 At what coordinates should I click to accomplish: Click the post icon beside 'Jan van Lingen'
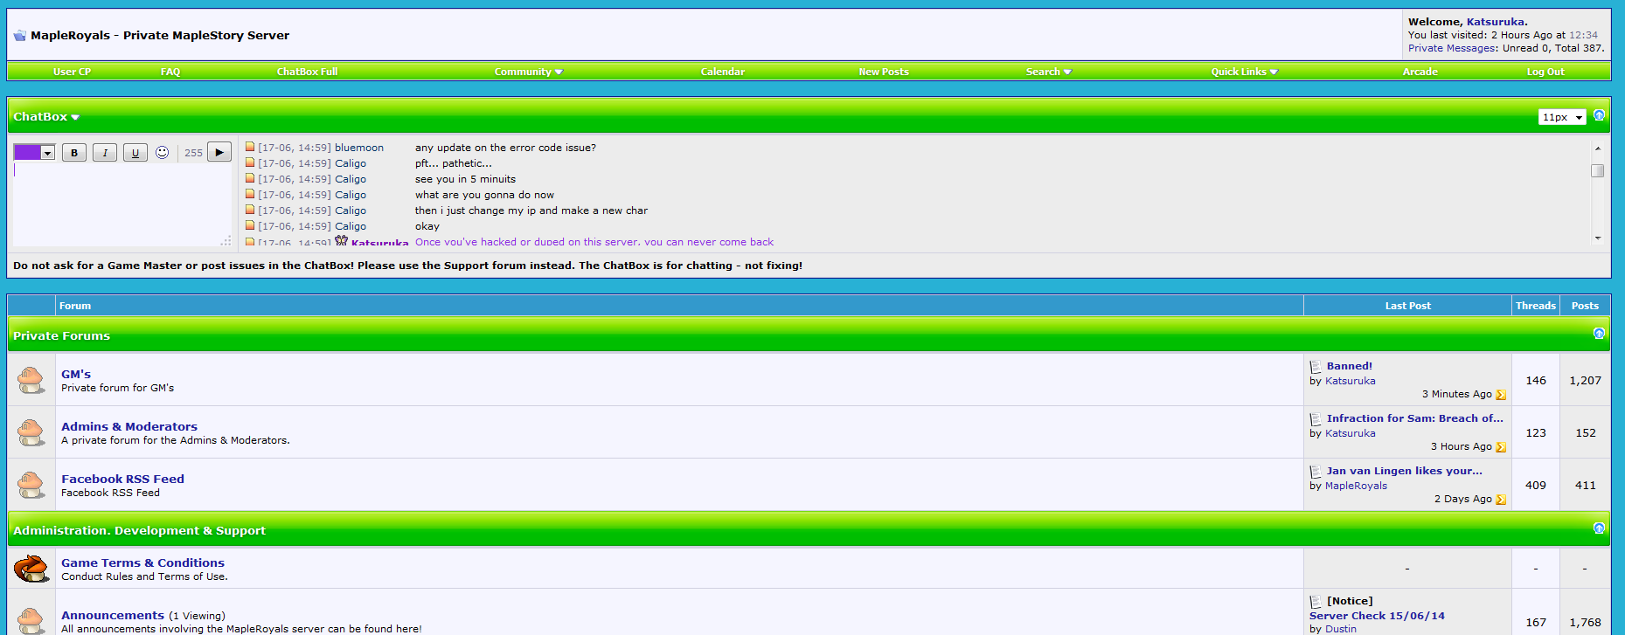[x=1316, y=472]
